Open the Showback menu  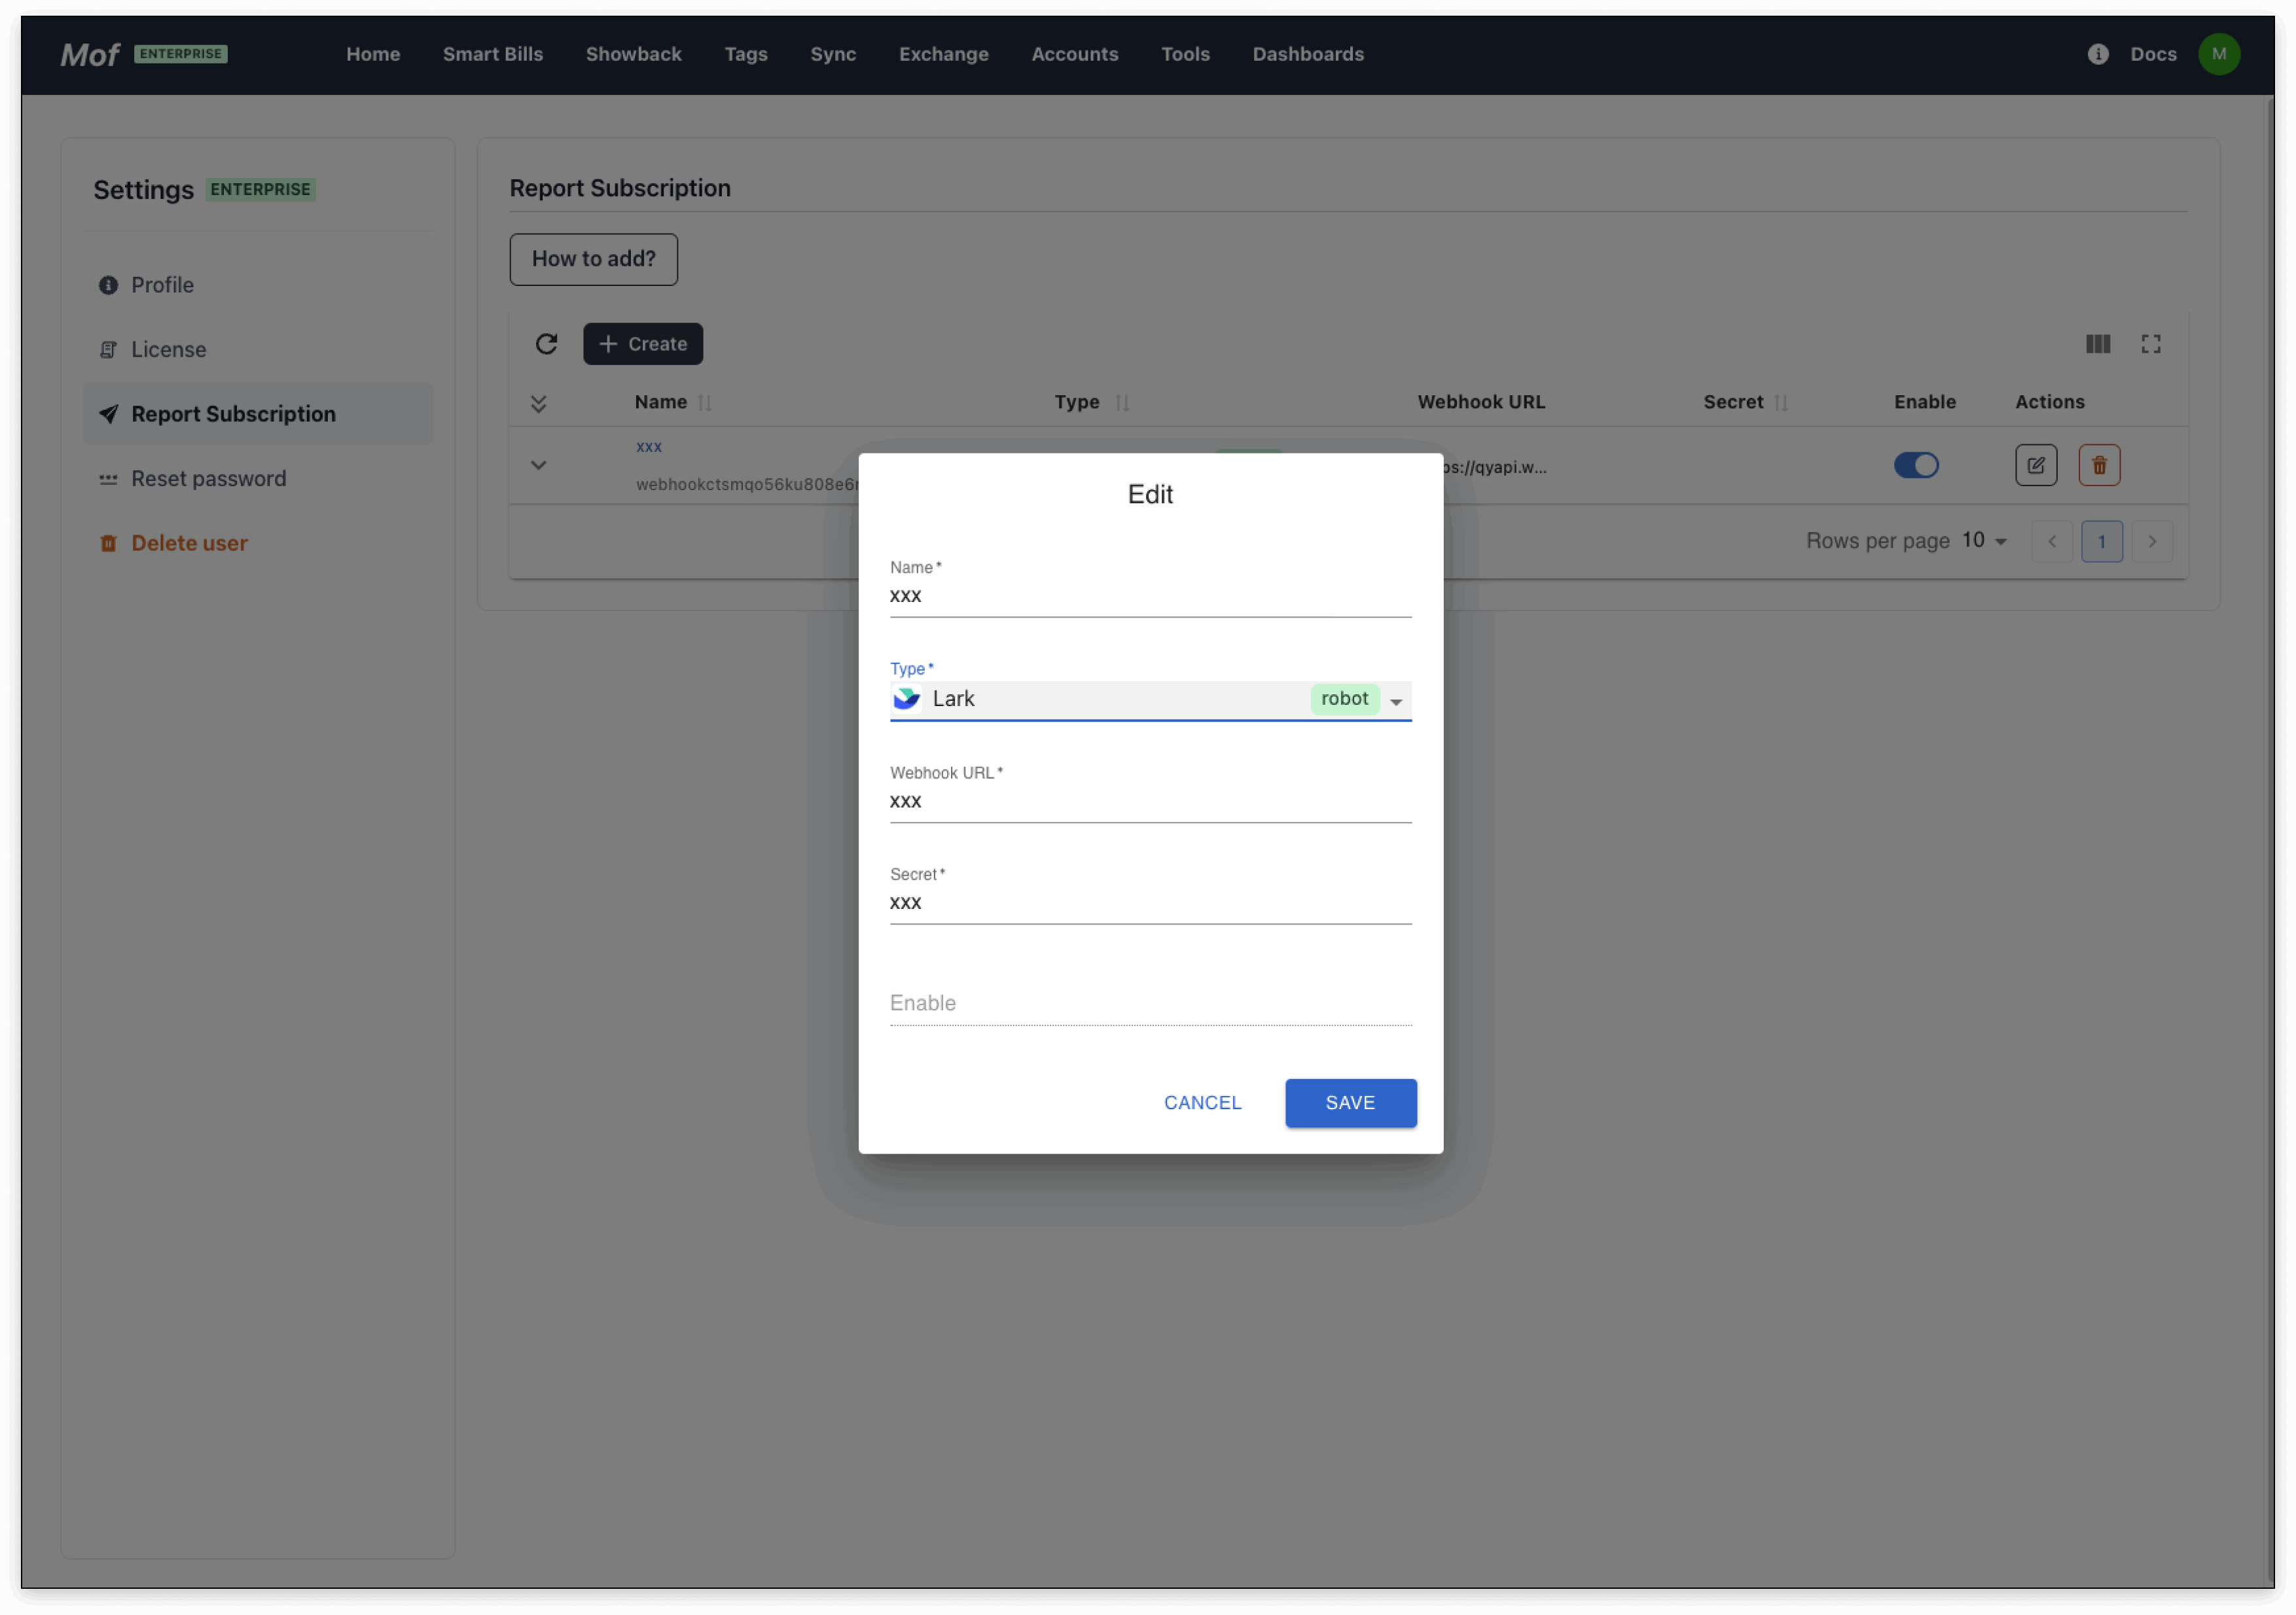click(x=634, y=54)
